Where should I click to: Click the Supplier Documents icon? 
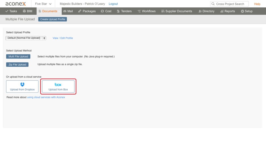pyautogui.click(x=163, y=11)
